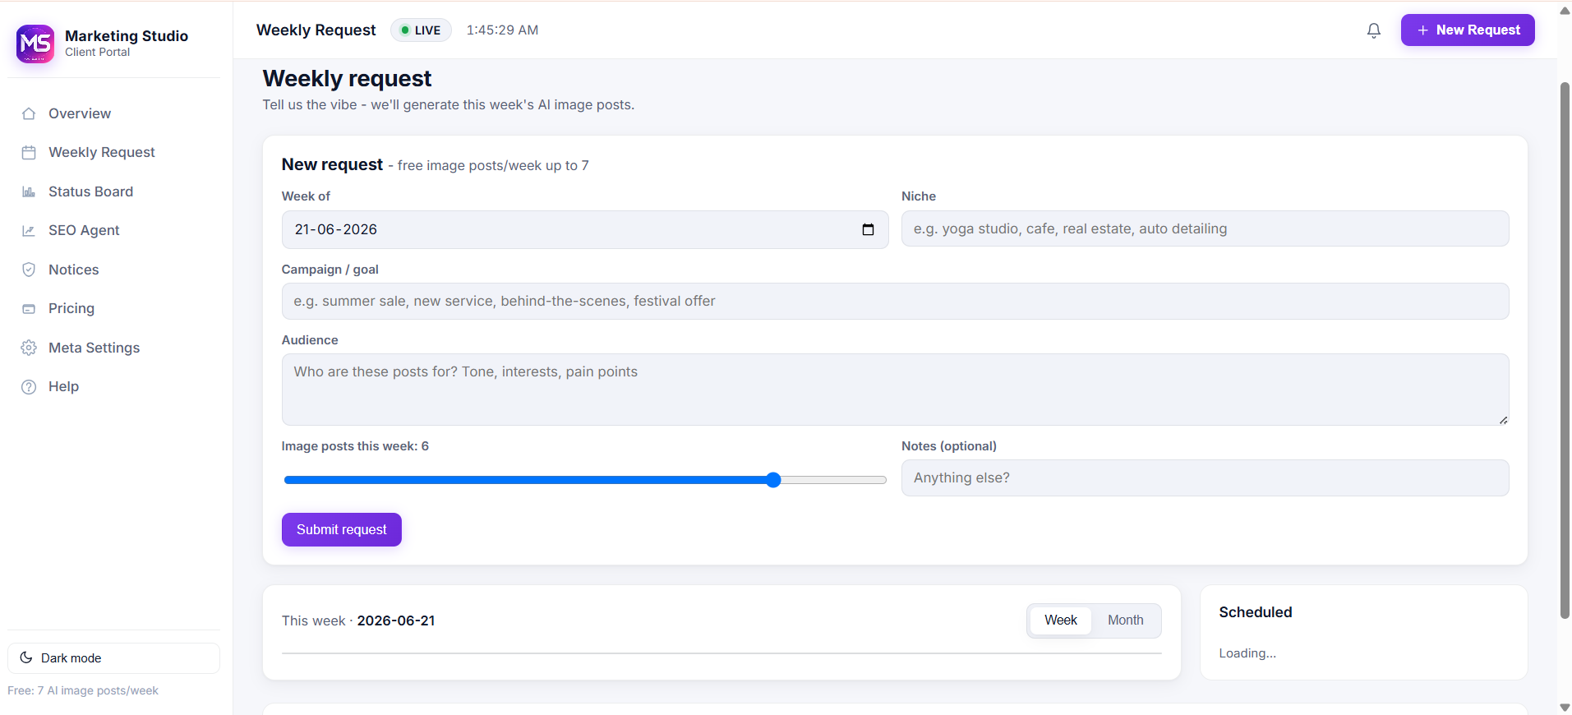The height and width of the screenshot is (715, 1572).
Task: Click the SEO Agent graph icon
Action: 29,230
